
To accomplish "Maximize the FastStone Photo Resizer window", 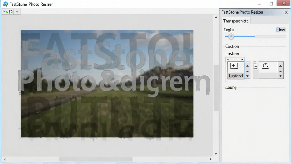I will tap(271, 4).
